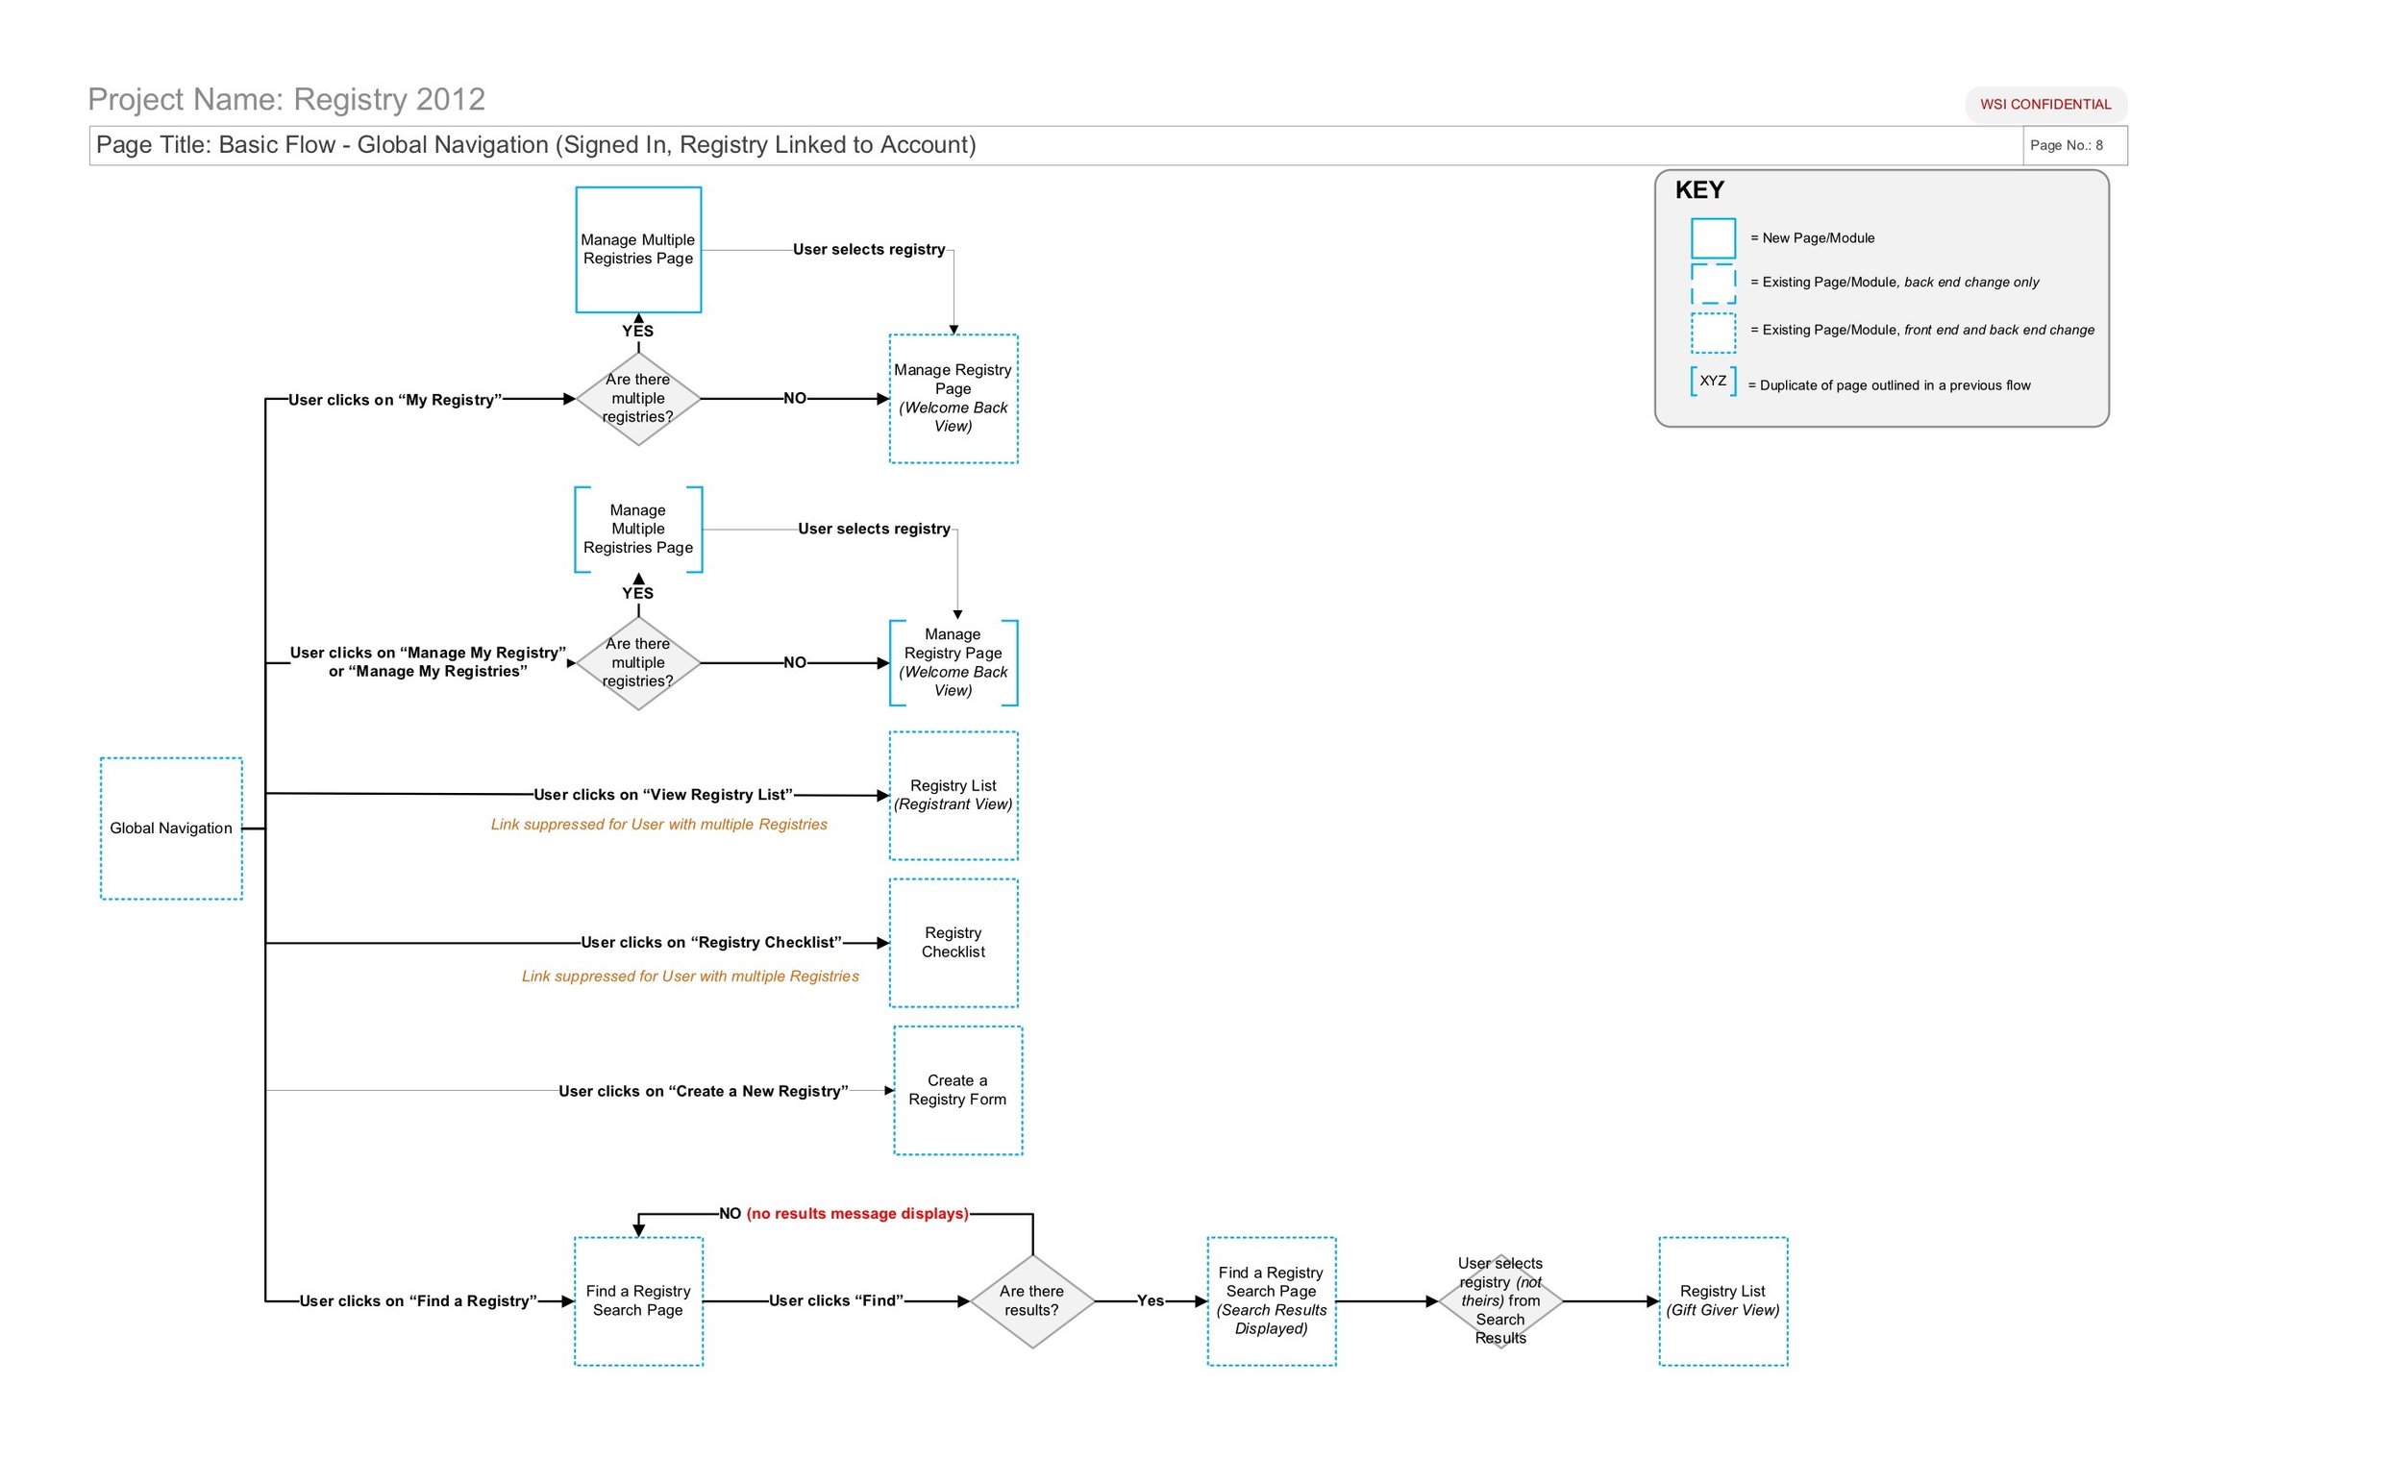Click suppressed-link note under Registry Checklist
The width and height of the screenshot is (2403, 1459).
pos(689,977)
